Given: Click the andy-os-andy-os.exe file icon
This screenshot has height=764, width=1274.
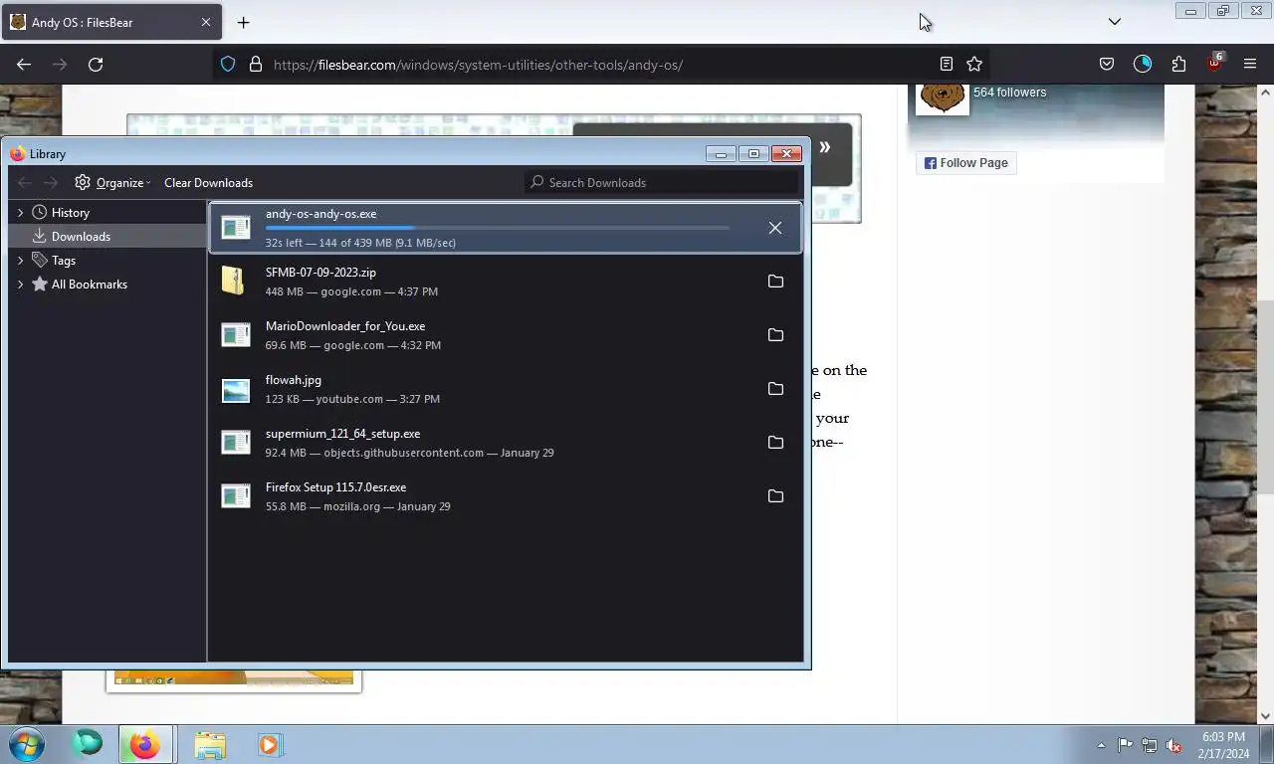Looking at the screenshot, I should point(236,228).
